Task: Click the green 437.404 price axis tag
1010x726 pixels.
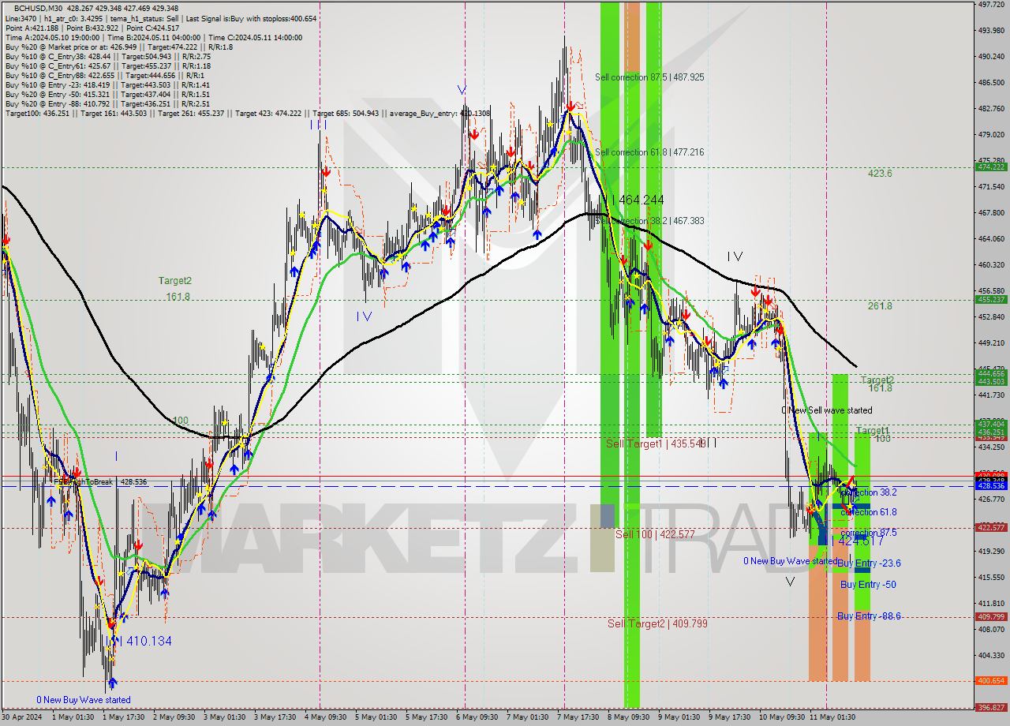Action: click(x=991, y=424)
